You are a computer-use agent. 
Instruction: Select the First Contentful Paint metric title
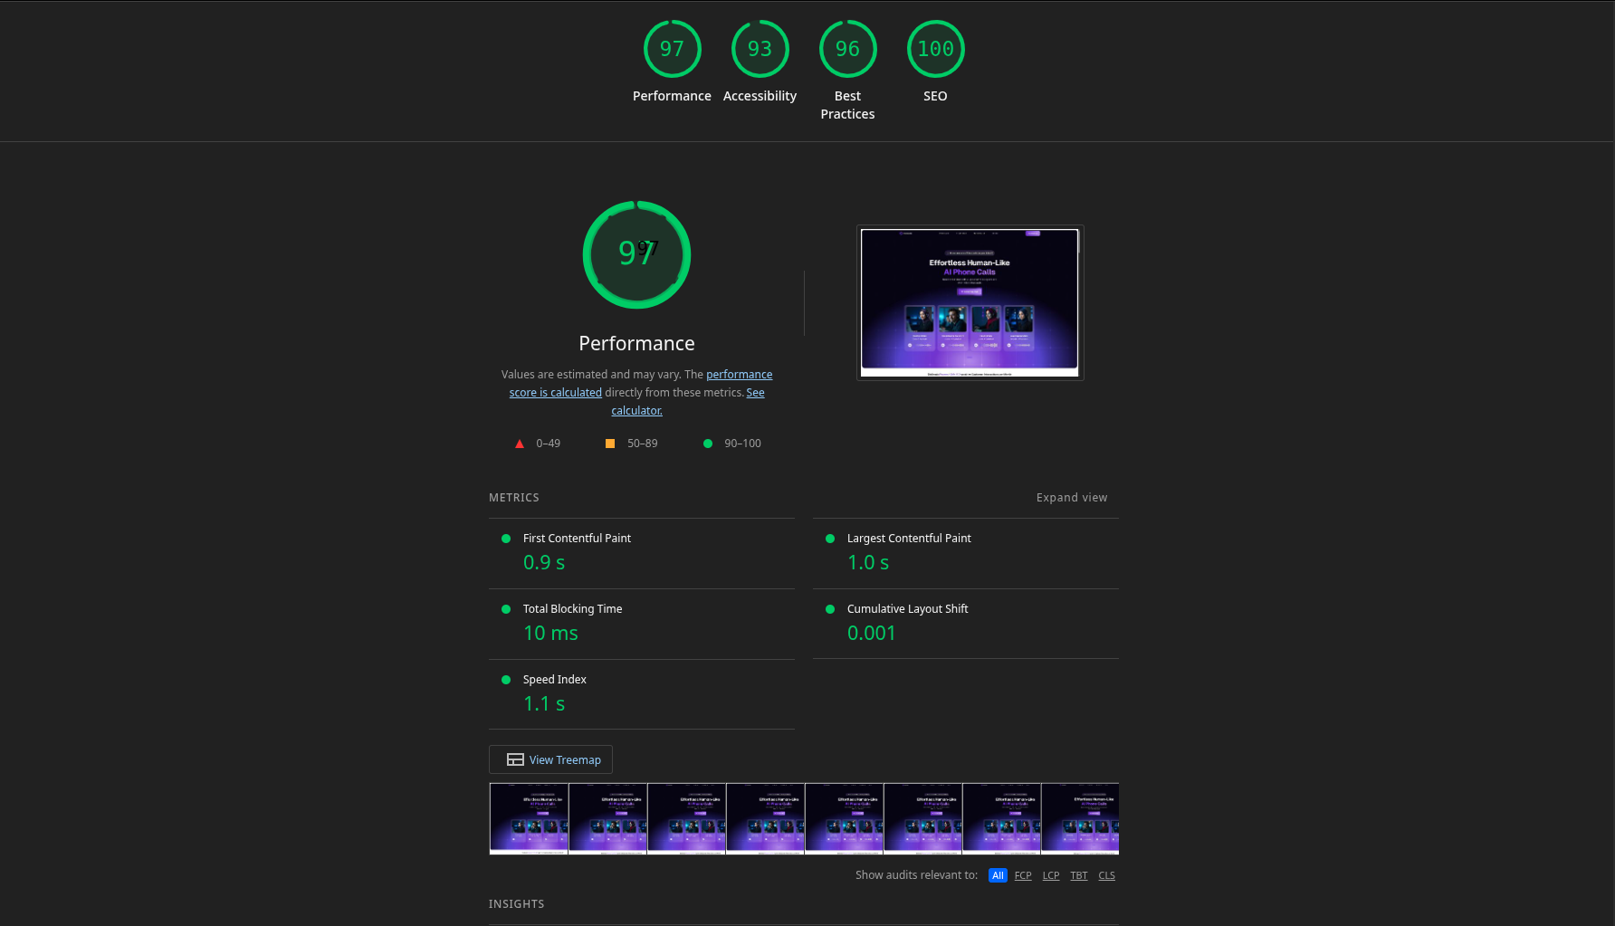tap(577, 539)
